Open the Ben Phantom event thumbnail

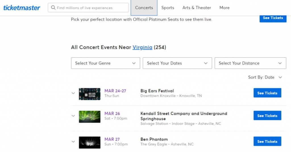(x=90, y=142)
